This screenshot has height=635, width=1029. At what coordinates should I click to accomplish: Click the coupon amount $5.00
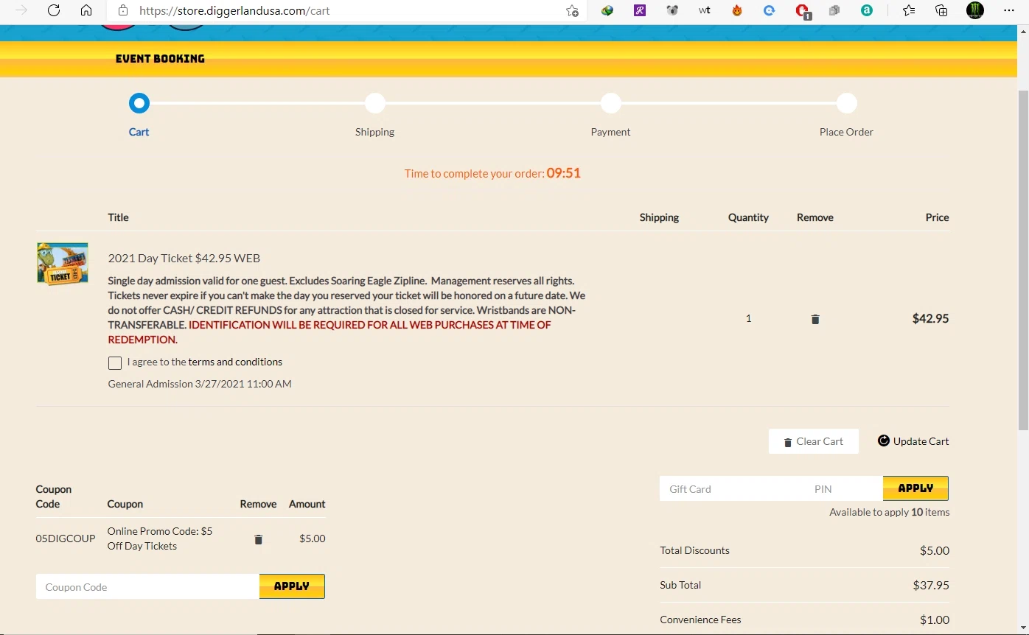tap(313, 538)
